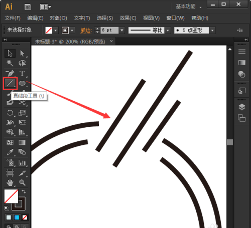Screen dimensions: 251x228
Task: Open the stroke weight dropdown
Action: coord(122,30)
